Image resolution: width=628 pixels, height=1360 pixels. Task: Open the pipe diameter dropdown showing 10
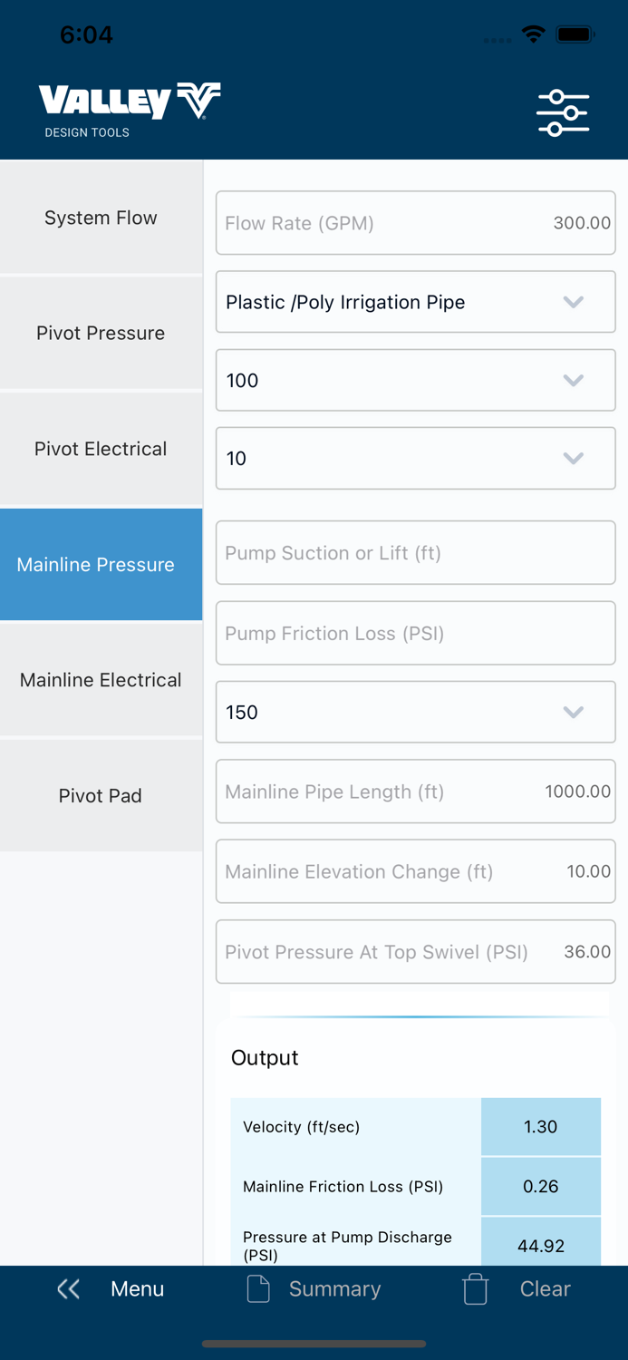coord(415,458)
